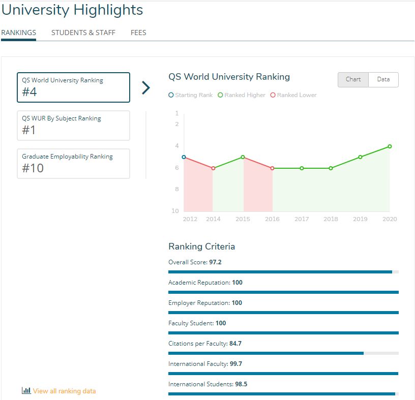Click the bar chart icon beside View all ranking data
The height and width of the screenshot is (400, 415).
[x=26, y=391]
